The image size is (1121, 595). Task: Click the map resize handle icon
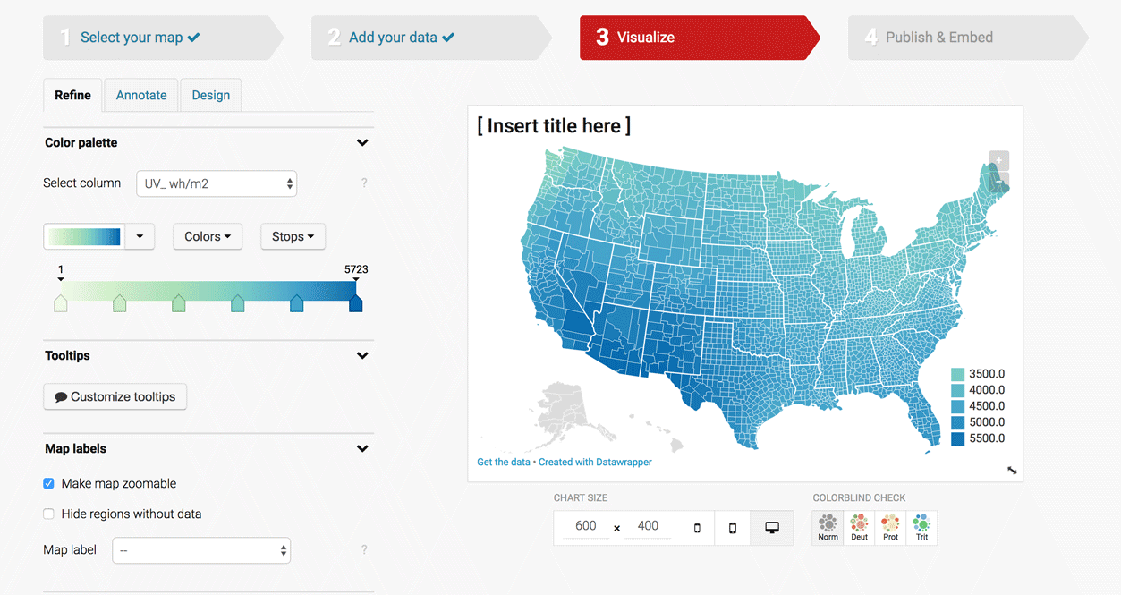click(1012, 471)
